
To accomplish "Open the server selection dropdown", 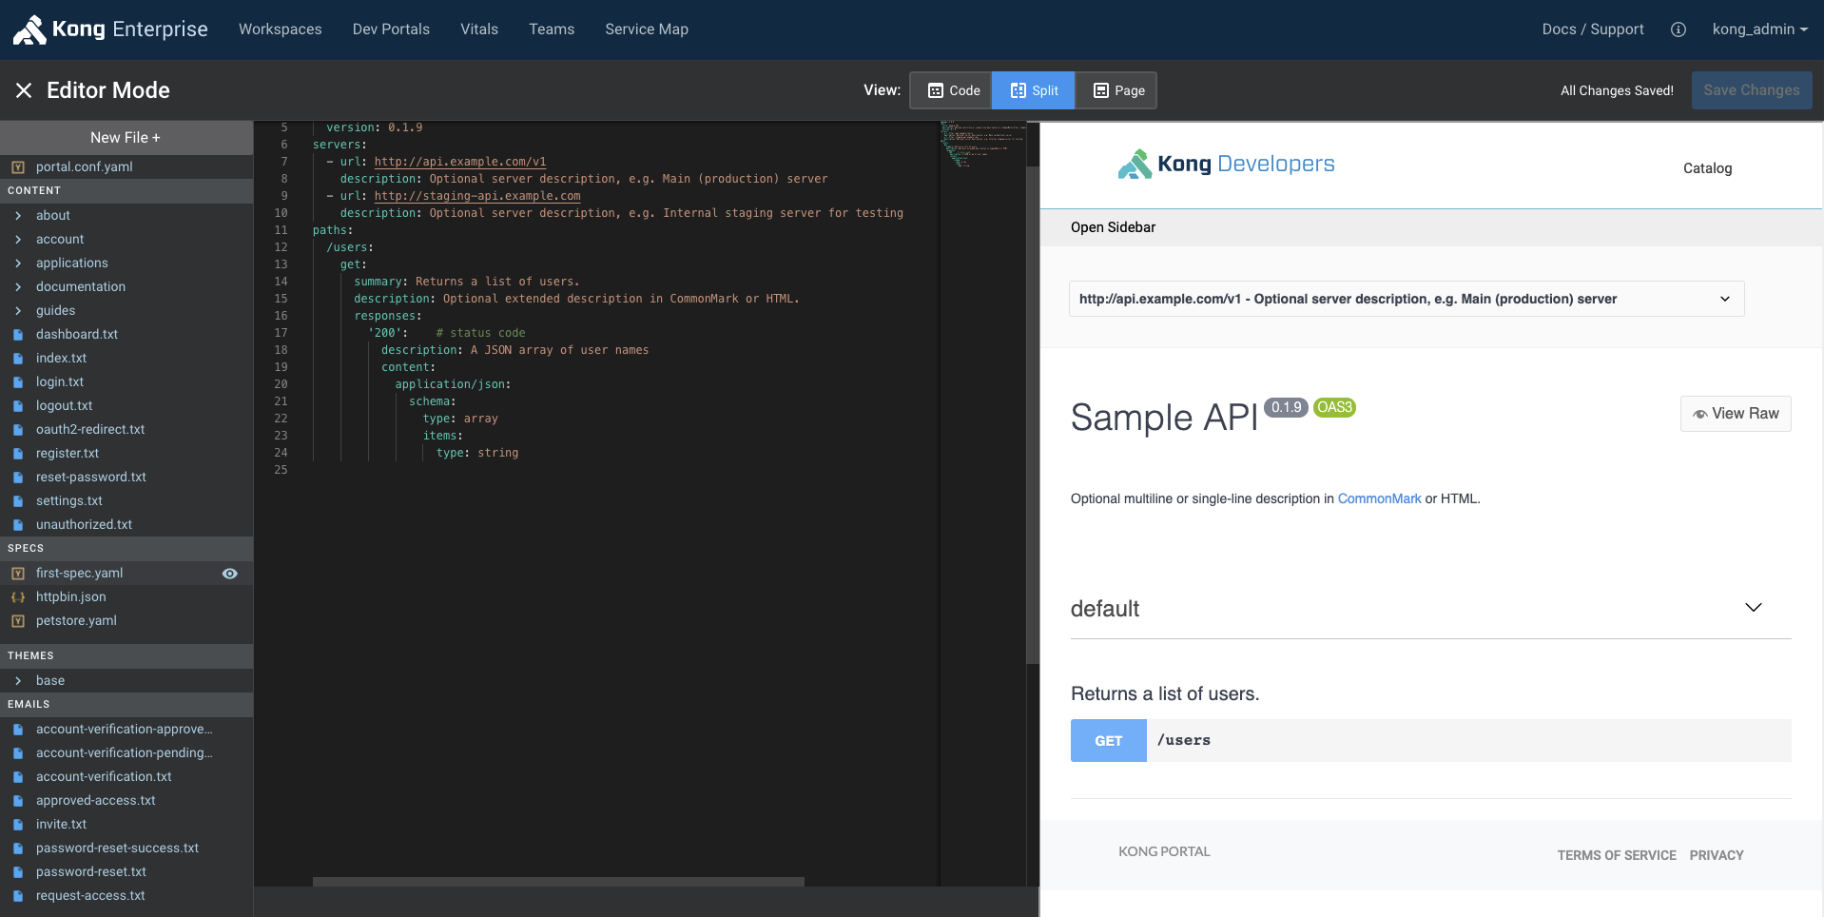I will [x=1406, y=299].
